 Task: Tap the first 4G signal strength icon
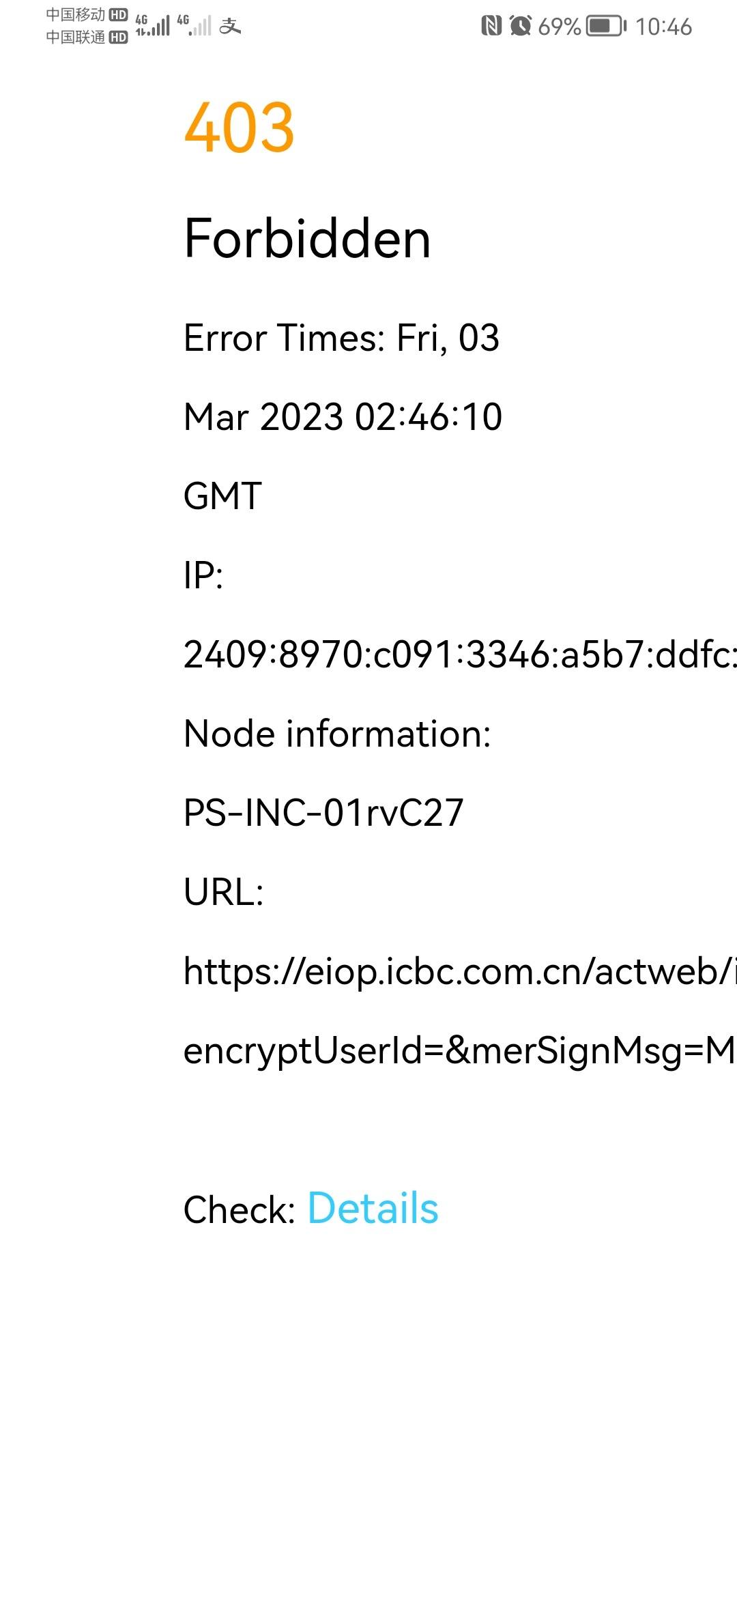[x=153, y=25]
